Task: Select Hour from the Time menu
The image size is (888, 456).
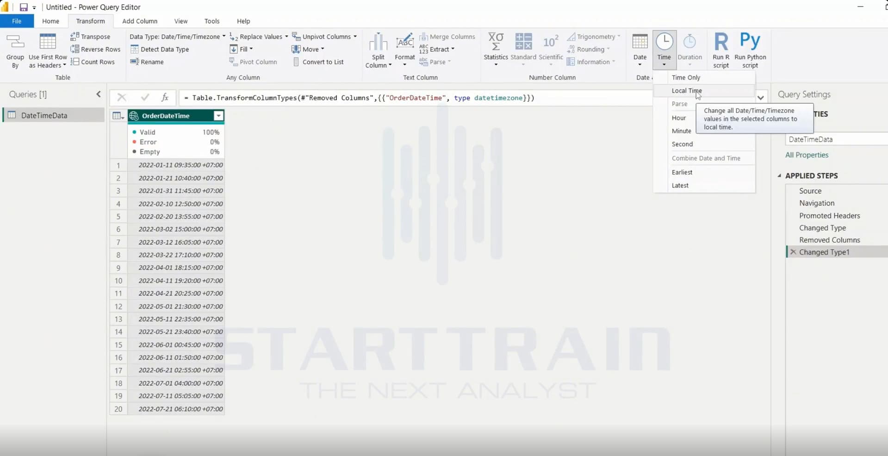Action: pos(679,118)
